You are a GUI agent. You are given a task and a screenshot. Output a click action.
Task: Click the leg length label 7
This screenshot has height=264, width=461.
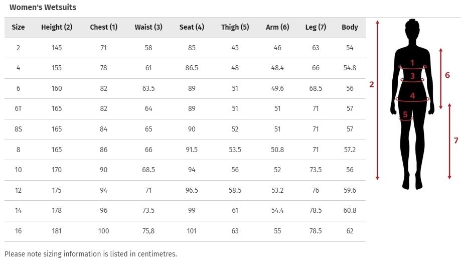point(456,141)
